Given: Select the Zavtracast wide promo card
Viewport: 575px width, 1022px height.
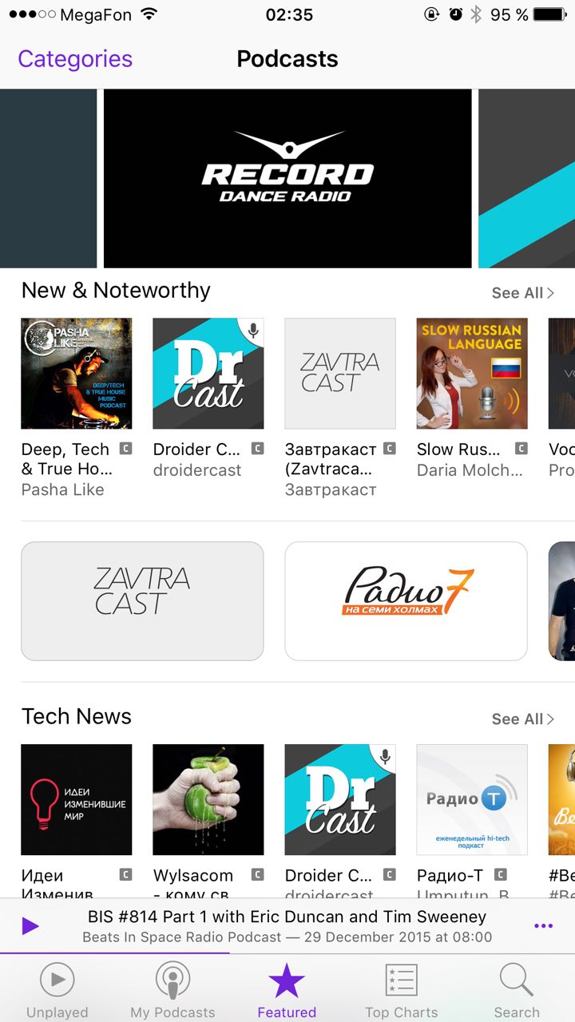Looking at the screenshot, I should point(142,601).
